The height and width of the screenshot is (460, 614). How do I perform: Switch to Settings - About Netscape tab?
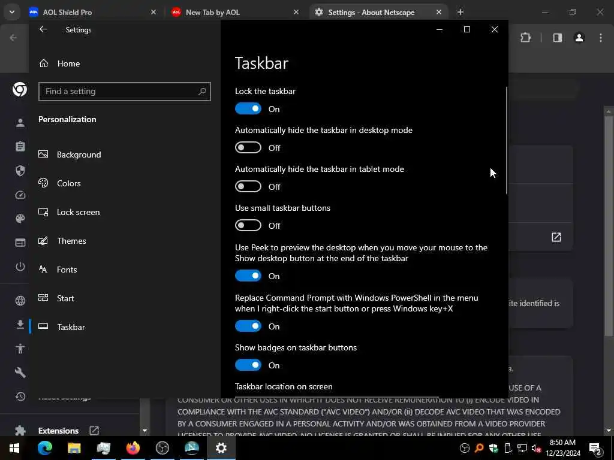(x=371, y=12)
